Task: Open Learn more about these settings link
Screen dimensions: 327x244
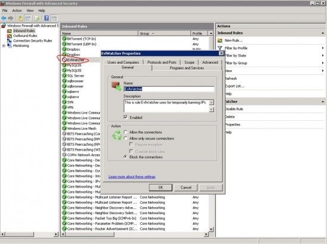Action: [132, 177]
